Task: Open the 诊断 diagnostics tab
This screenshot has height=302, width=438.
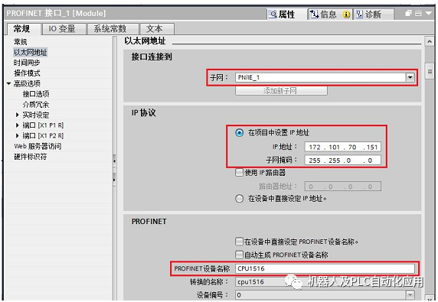Action: click(373, 15)
